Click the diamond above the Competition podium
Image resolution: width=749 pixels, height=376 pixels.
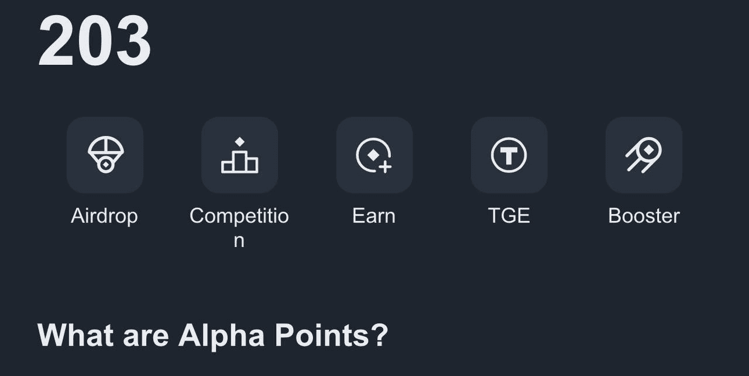239,142
